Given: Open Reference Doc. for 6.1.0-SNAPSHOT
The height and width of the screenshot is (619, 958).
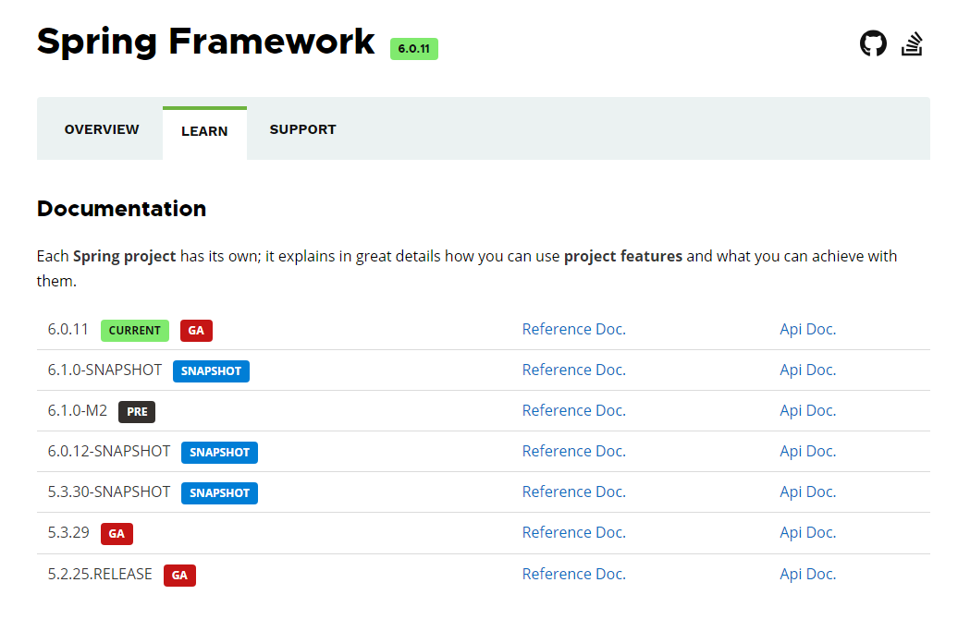Looking at the screenshot, I should point(573,370).
